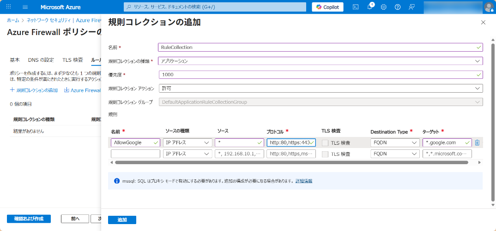
Task: Click the horizontal scrollbar under rules table
Action: [291, 162]
